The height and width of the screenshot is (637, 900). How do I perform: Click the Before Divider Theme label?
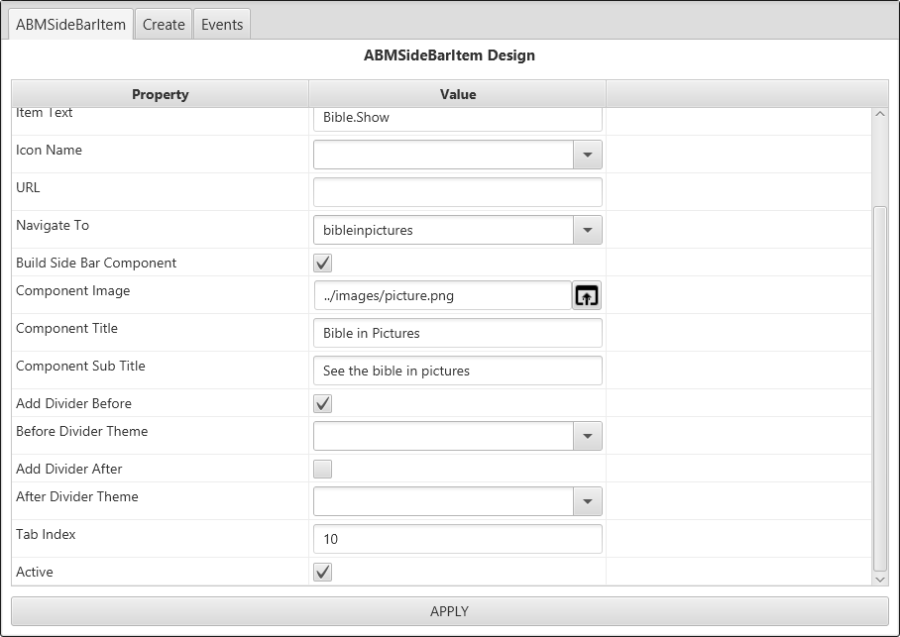[81, 431]
